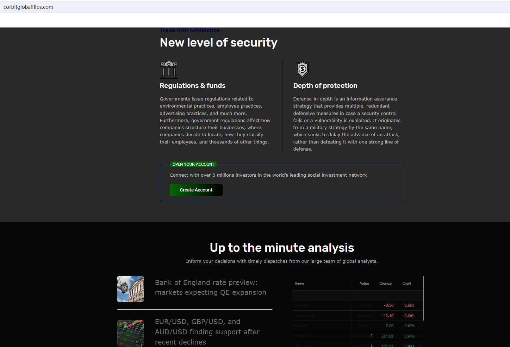Image resolution: width=510 pixels, height=347 pixels.
Task: Select the bank building Regulations icon
Action: point(169,69)
